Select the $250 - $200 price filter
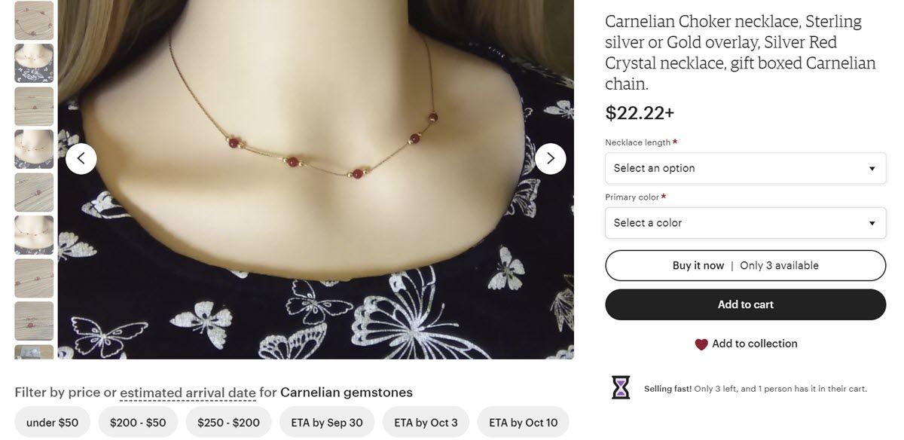Viewport: 904px width, 440px height. coord(228,423)
